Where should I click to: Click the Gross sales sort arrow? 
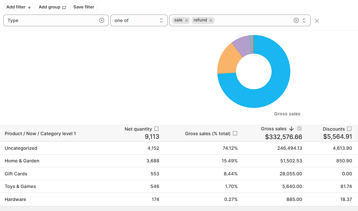coord(291,129)
